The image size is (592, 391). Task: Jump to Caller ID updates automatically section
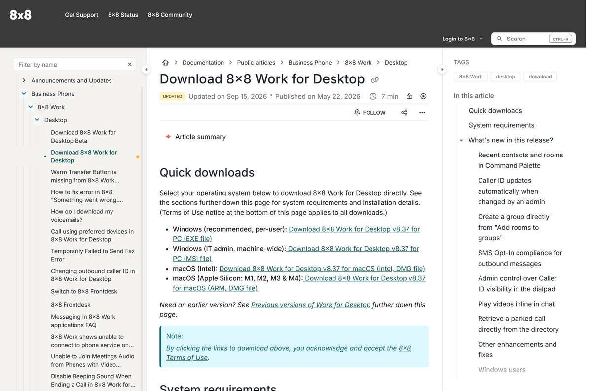click(512, 191)
